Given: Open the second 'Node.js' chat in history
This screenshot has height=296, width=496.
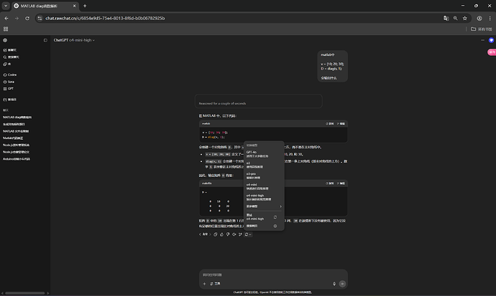Looking at the screenshot, I should click(16, 152).
